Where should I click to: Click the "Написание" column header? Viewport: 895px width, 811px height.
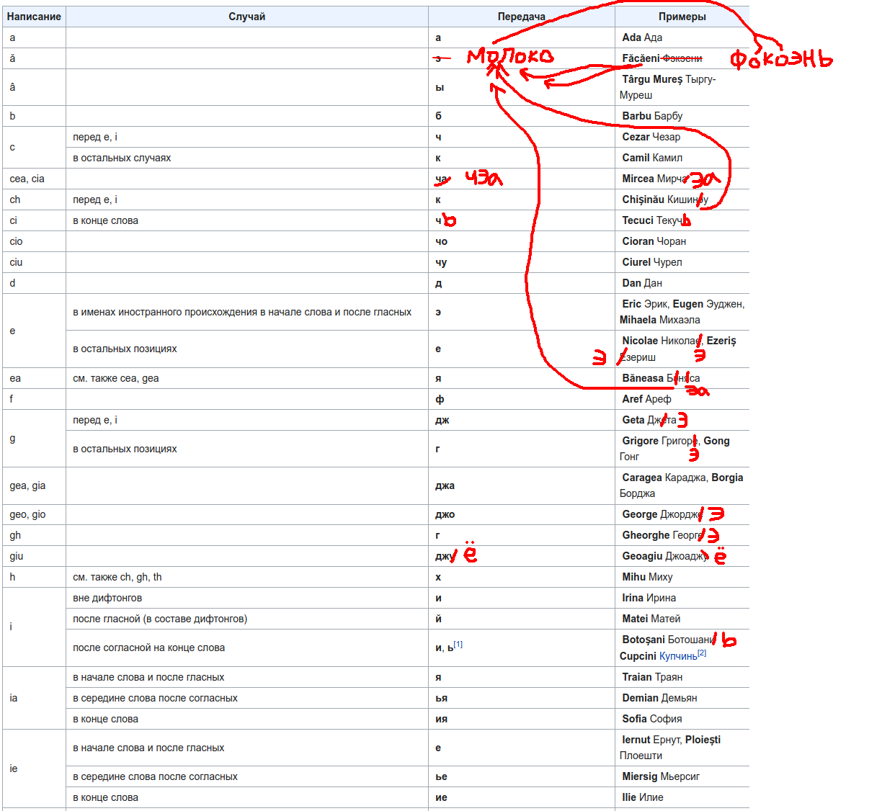coord(34,17)
